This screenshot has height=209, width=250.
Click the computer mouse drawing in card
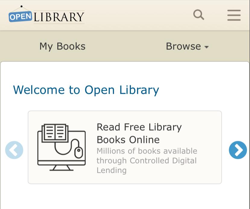[78, 152]
